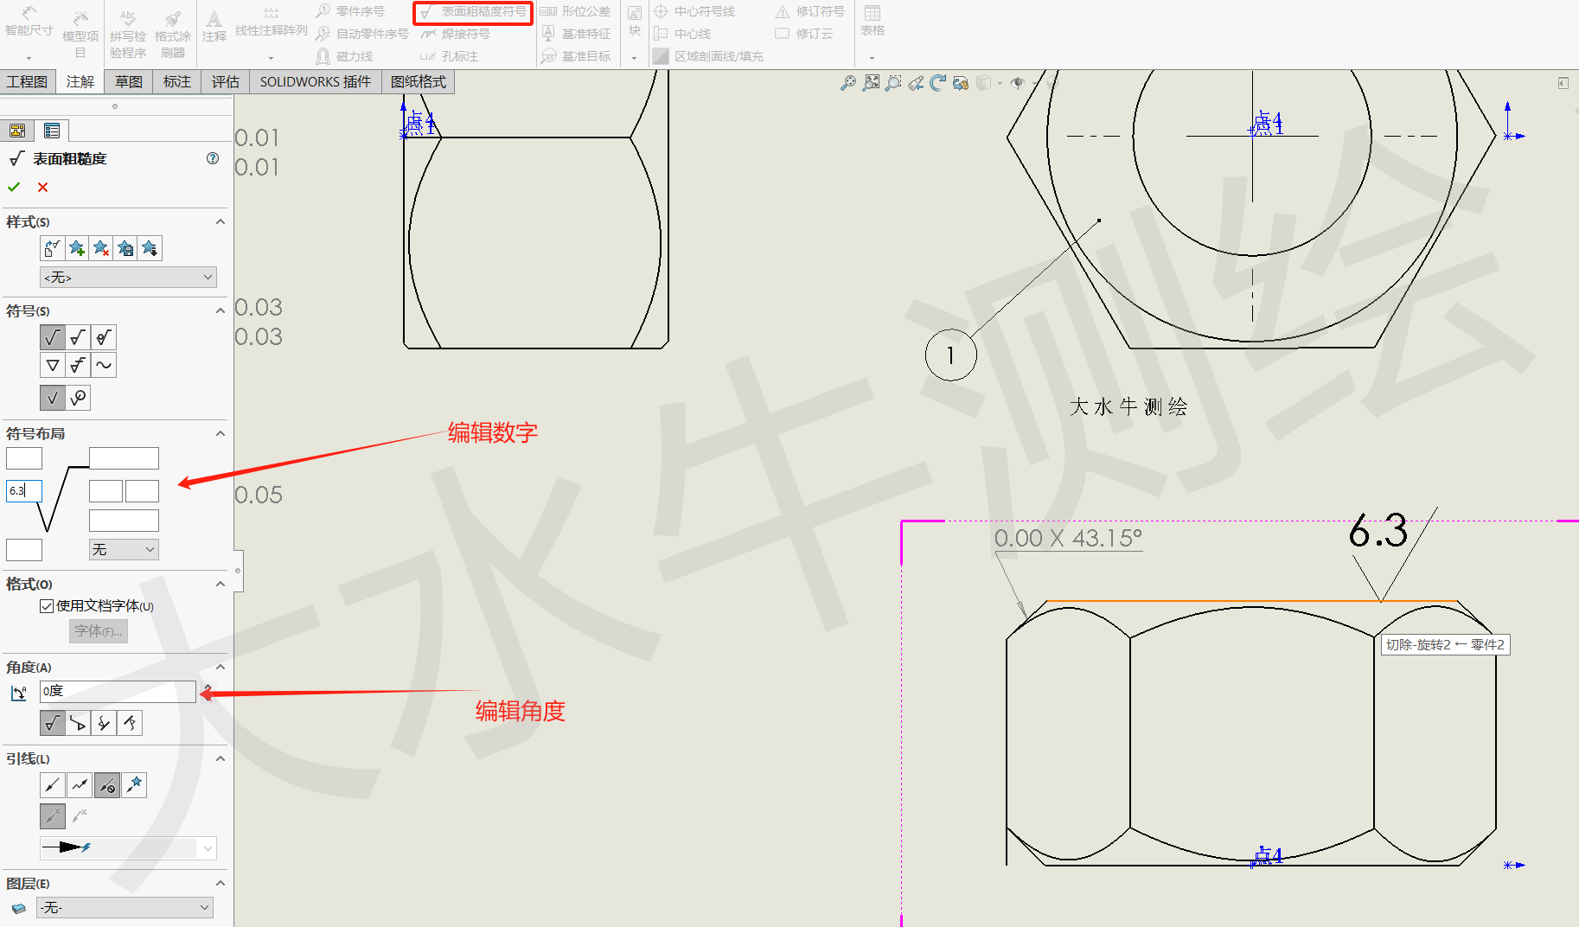The width and height of the screenshot is (1579, 927).
Task: Toggle the JIS basic triangle symbol
Action: point(53,365)
